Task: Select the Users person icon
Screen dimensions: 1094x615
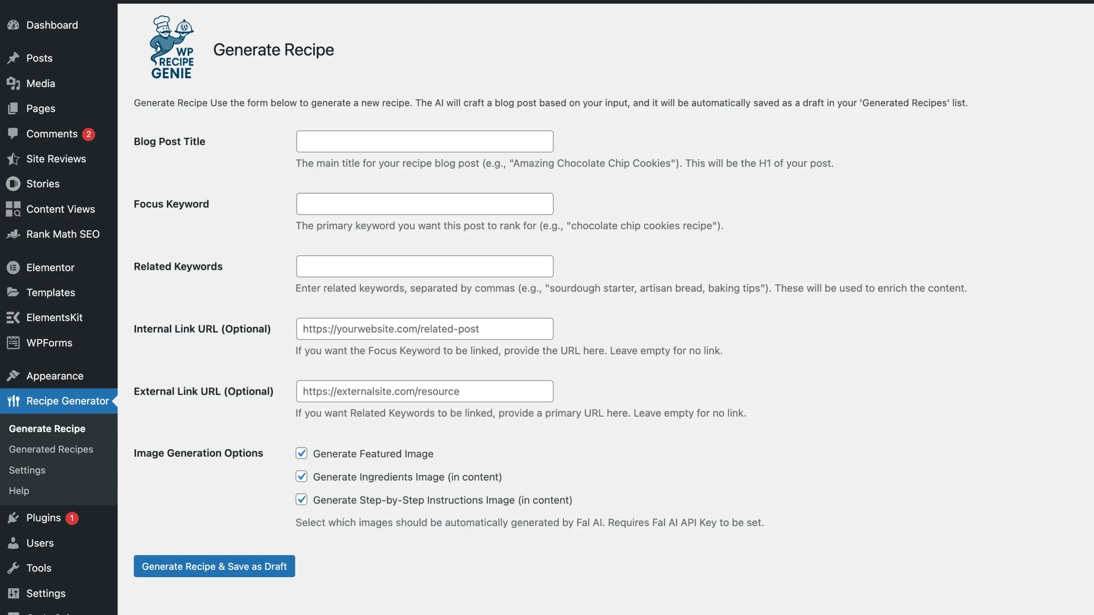Action: [13, 543]
